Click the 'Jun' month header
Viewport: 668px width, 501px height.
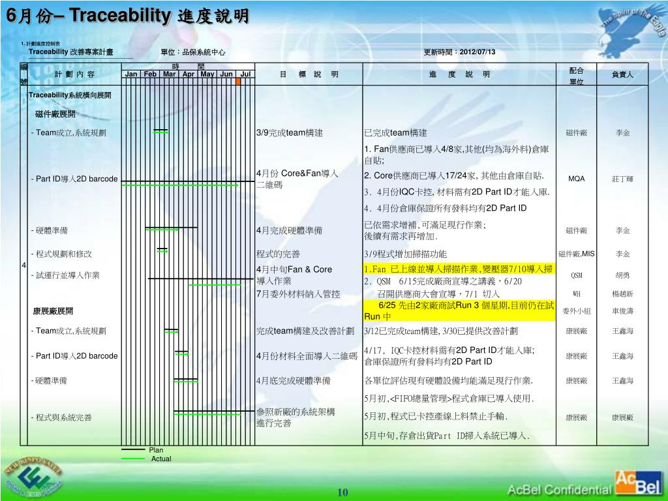click(x=226, y=74)
